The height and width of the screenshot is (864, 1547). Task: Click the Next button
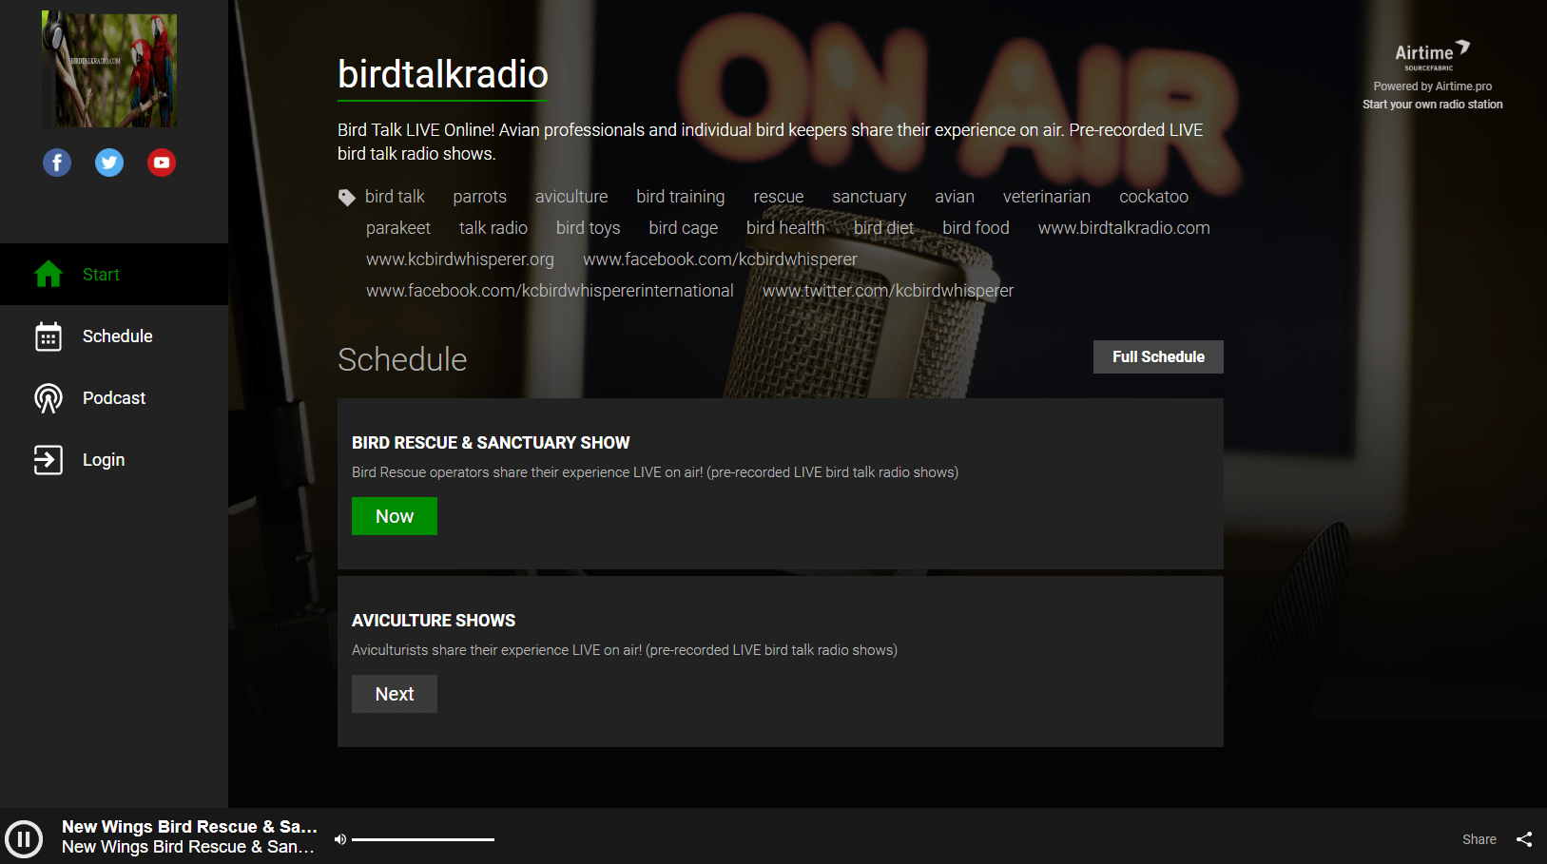[395, 694]
